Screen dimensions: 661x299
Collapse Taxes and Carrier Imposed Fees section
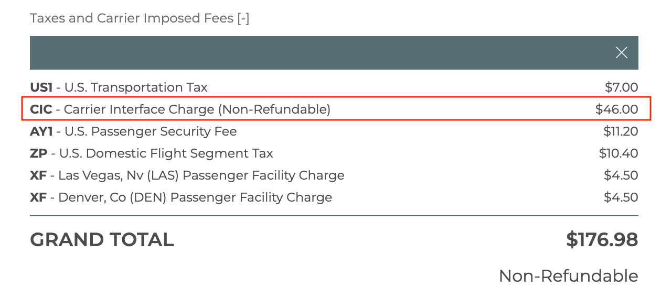click(140, 18)
